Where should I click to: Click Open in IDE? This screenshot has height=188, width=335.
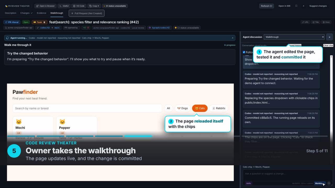pyautogui.click(x=284, y=6)
